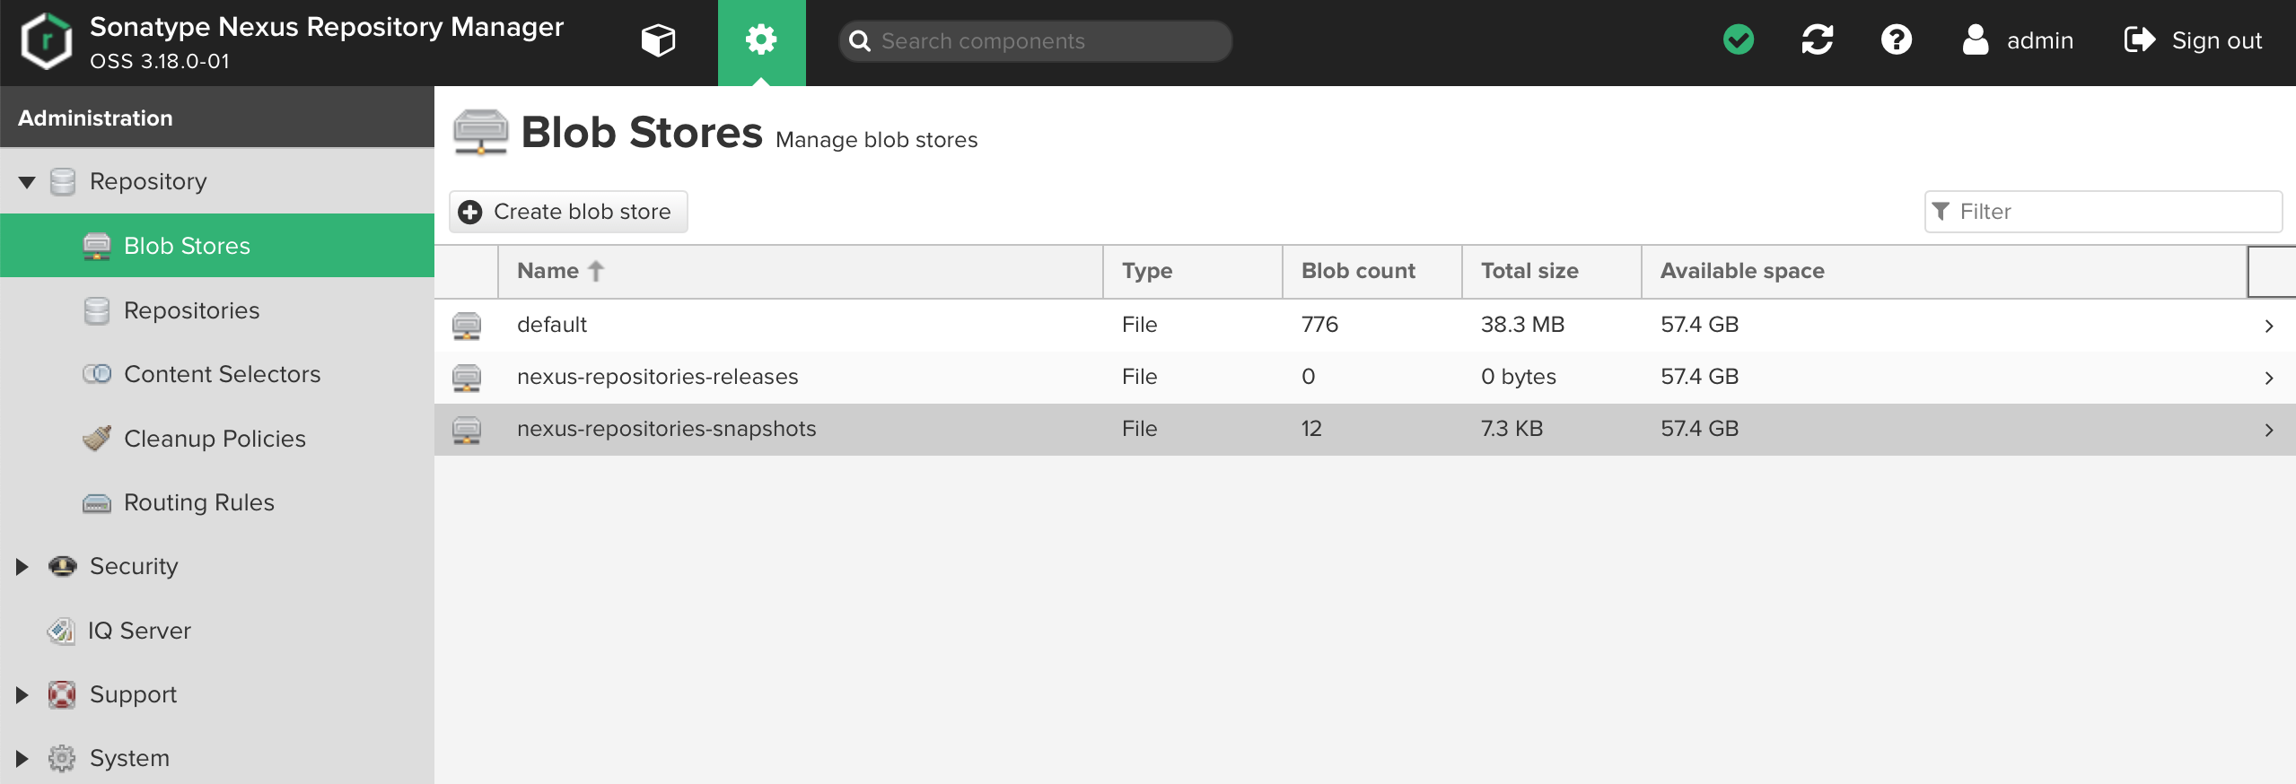Click the Security icon
2296x784 pixels.
[63, 566]
